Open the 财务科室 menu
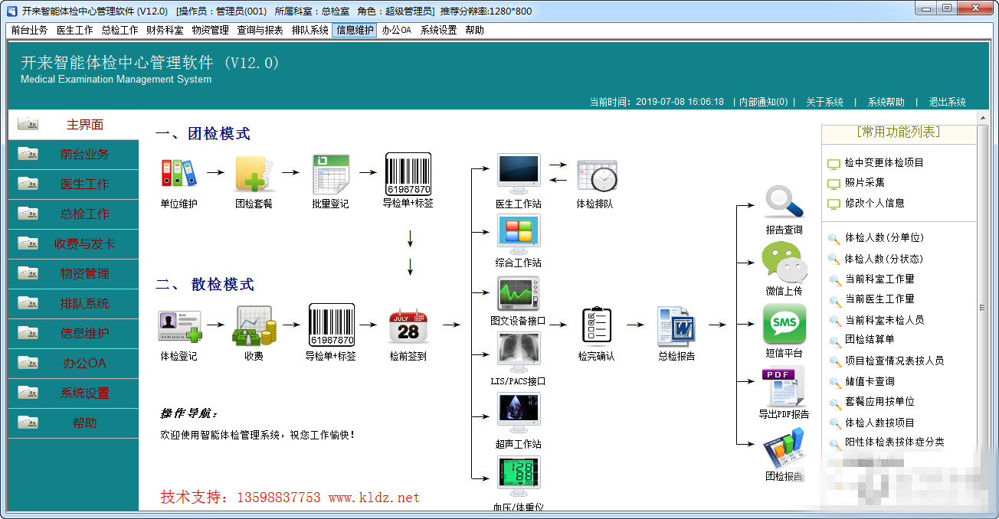The height and width of the screenshot is (519, 999). [x=165, y=30]
